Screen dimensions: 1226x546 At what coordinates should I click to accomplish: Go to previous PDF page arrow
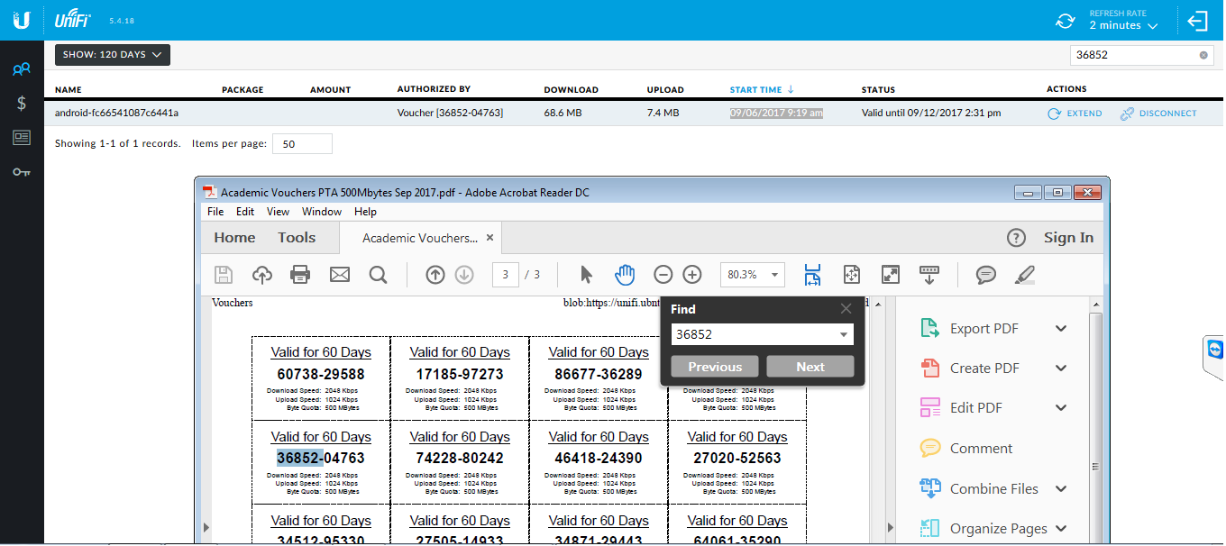coord(435,275)
